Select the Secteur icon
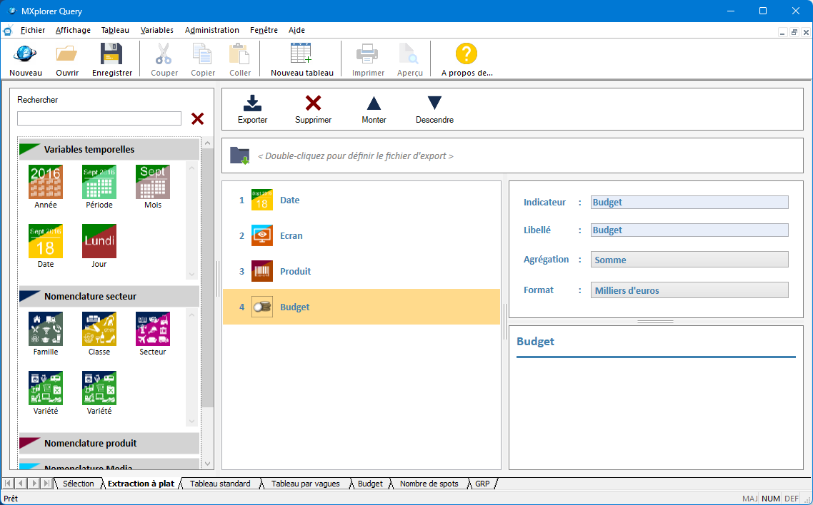The image size is (813, 505). coord(152,329)
